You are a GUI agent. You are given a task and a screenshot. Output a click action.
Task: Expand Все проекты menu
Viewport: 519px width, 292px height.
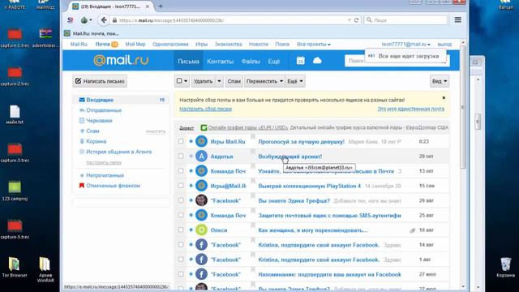pyautogui.click(x=314, y=44)
